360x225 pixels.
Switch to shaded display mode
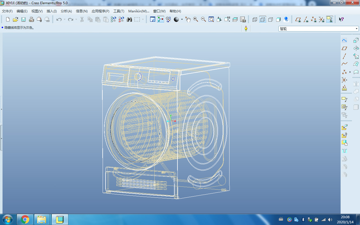coord(278,19)
